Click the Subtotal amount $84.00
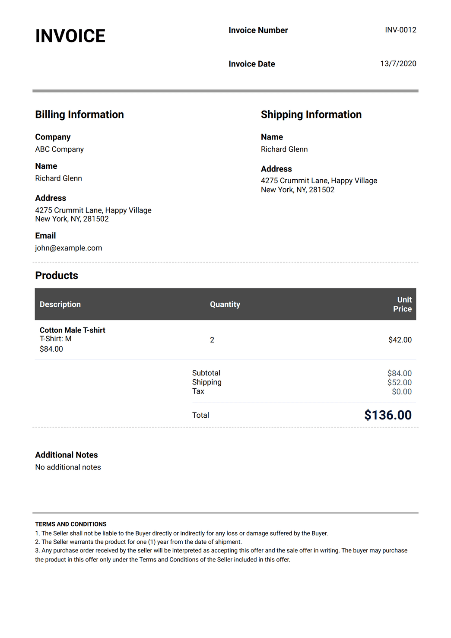The image size is (451, 638). click(399, 373)
